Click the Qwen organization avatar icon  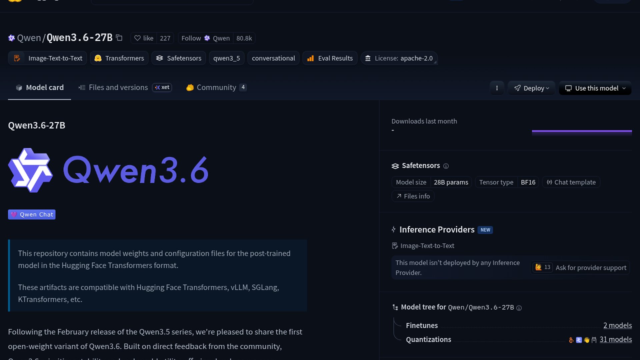(12, 38)
